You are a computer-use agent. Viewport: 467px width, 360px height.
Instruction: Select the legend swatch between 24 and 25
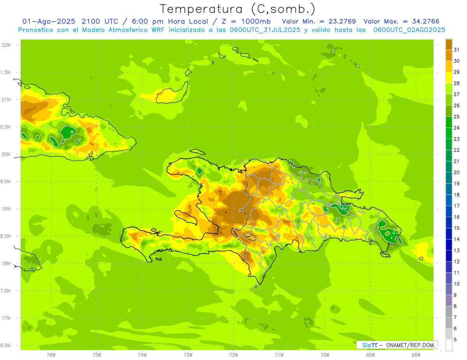point(449,122)
